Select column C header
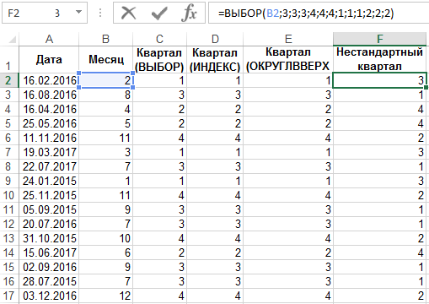 159,39
